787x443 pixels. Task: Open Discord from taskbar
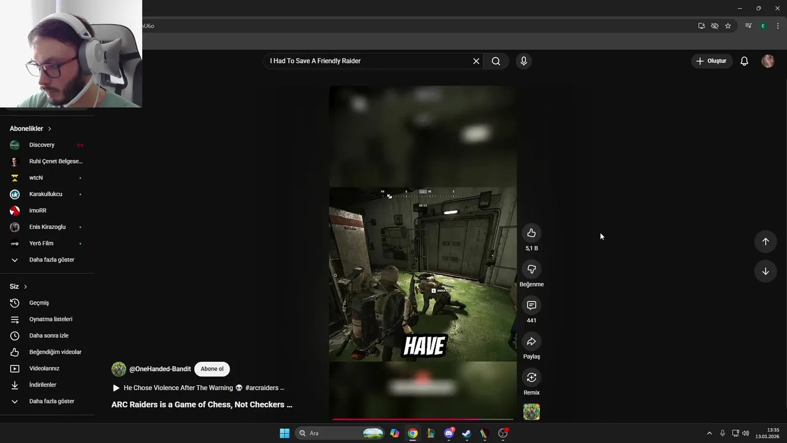point(449,433)
